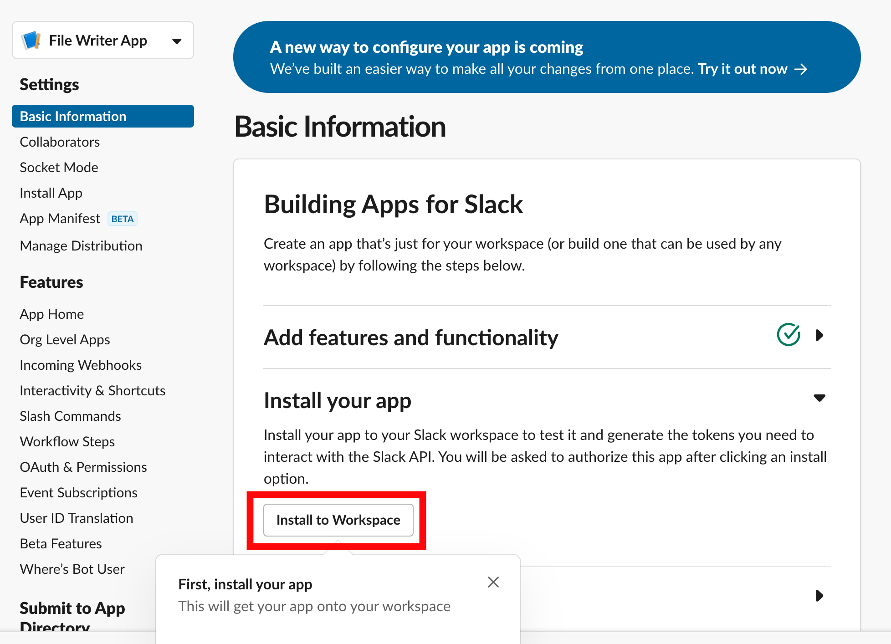Open the Install App page

pyautogui.click(x=51, y=193)
